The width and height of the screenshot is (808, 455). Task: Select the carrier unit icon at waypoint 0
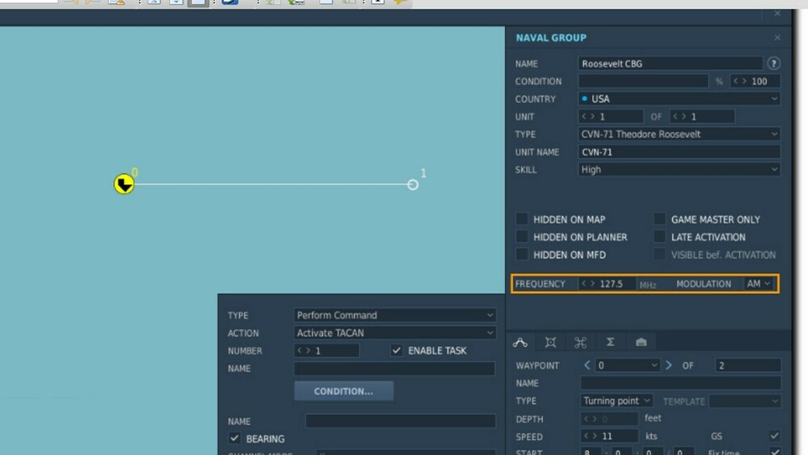point(124,184)
